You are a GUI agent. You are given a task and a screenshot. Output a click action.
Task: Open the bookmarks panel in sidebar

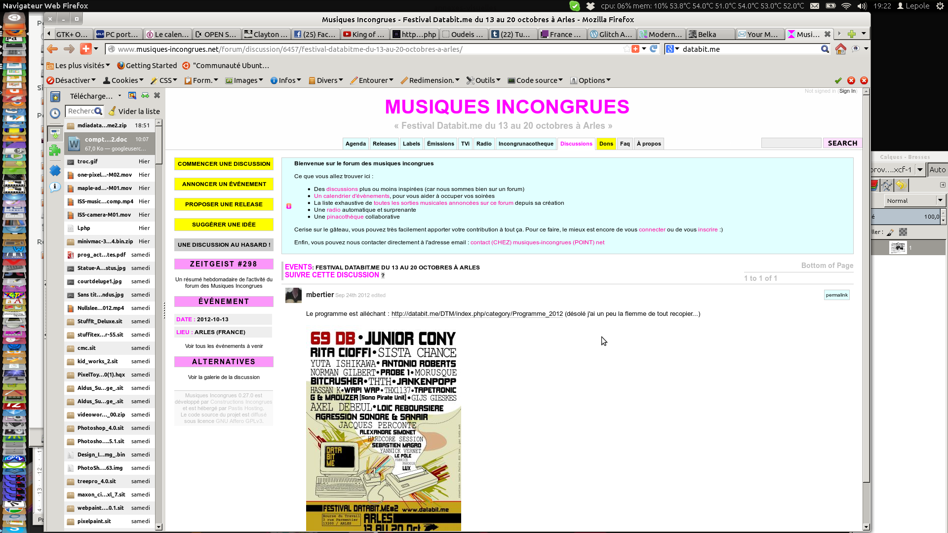click(x=55, y=97)
